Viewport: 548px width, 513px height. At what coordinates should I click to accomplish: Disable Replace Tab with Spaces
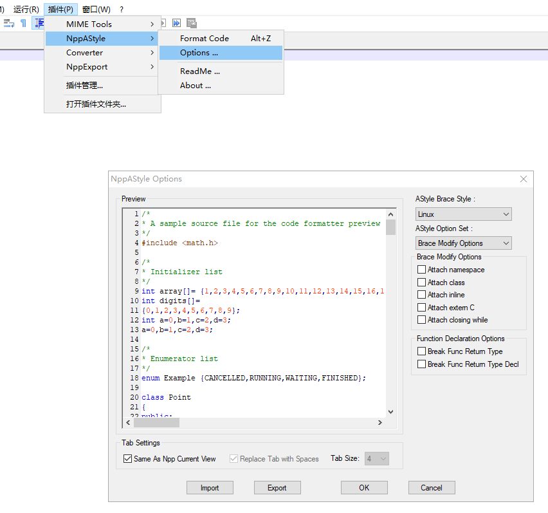click(233, 458)
